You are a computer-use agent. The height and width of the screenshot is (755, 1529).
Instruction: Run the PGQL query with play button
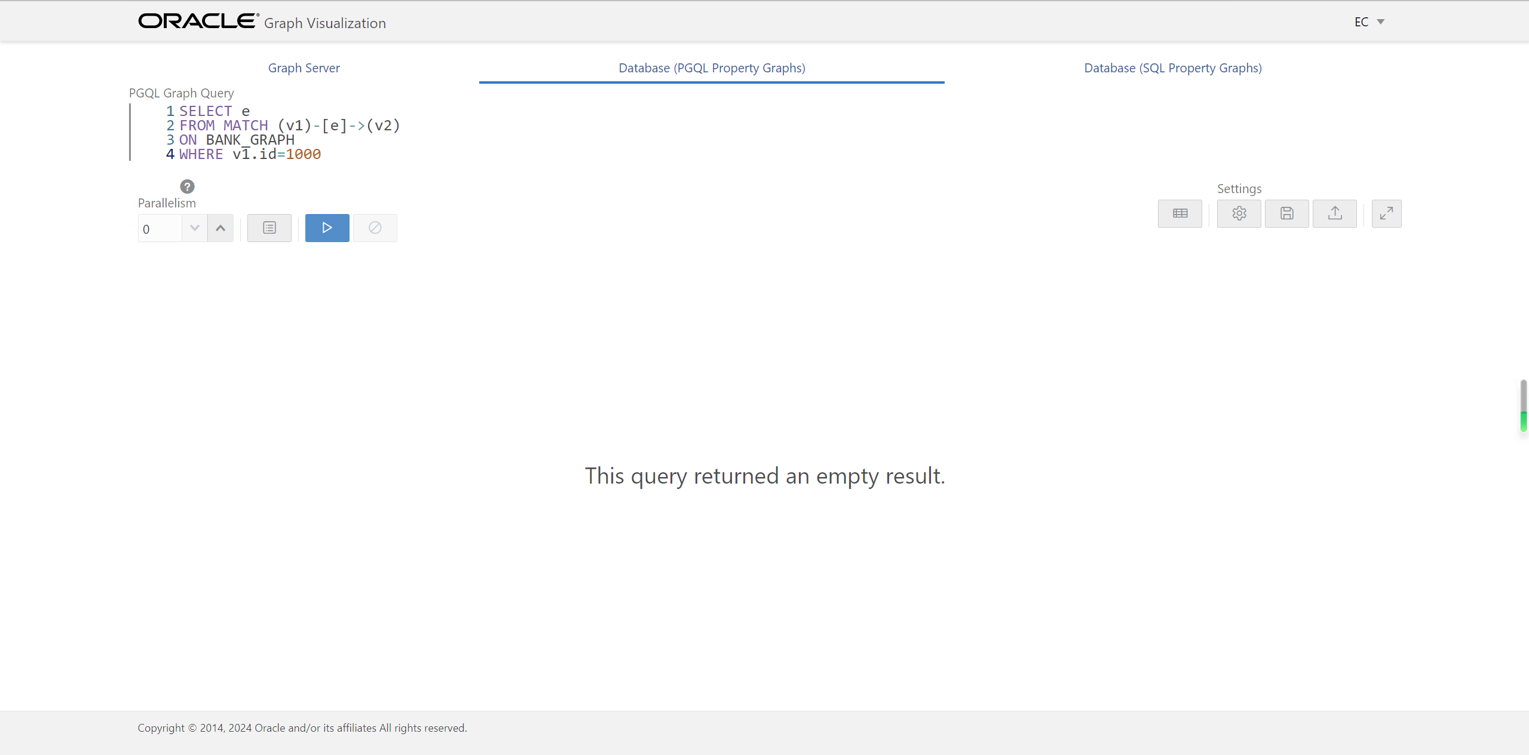tap(327, 228)
